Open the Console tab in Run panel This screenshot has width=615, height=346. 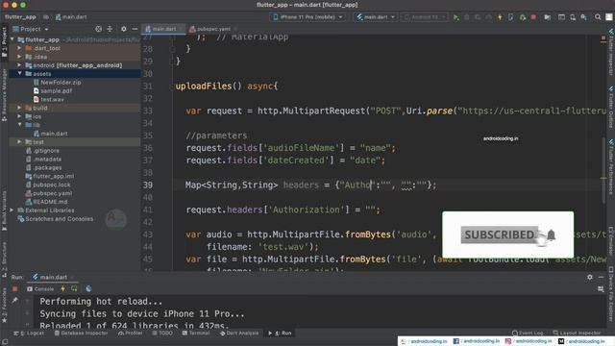point(40,288)
